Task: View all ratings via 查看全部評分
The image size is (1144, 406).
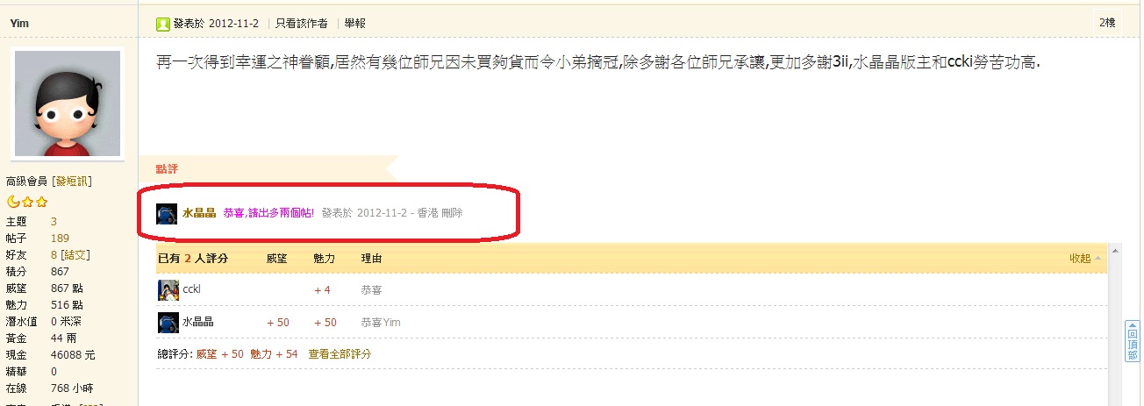Action: point(340,354)
